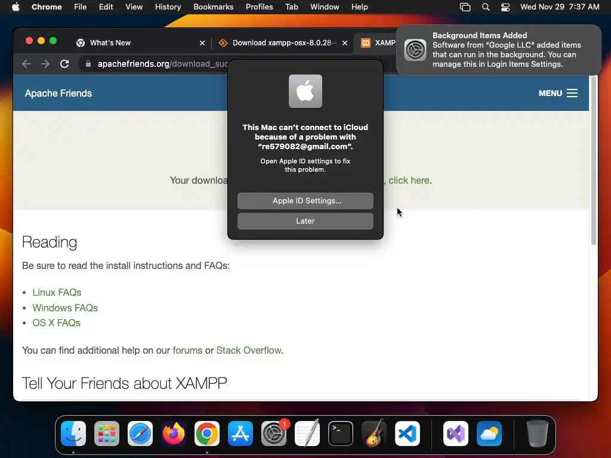Go forward in Chrome history
Image resolution: width=611 pixels, height=458 pixels.
coord(45,64)
